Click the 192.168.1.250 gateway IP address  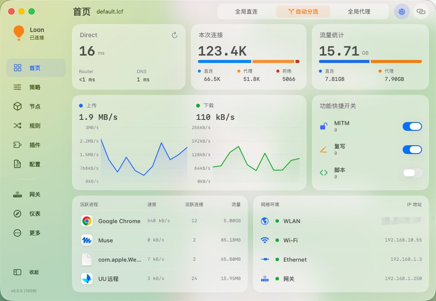403,278
